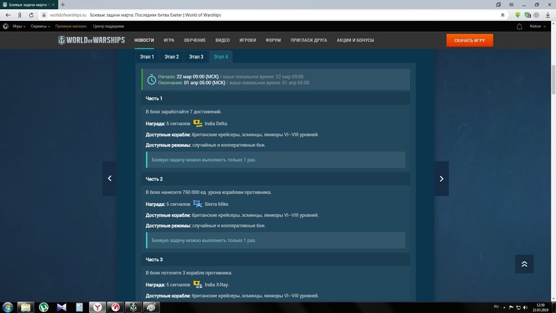The image size is (556, 313).
Task: Click the scroll-to-top double chevron button
Action: point(524,264)
